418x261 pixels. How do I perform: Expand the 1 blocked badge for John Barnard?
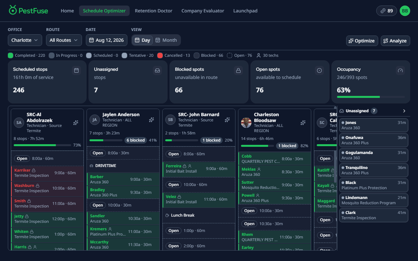tap(211, 140)
